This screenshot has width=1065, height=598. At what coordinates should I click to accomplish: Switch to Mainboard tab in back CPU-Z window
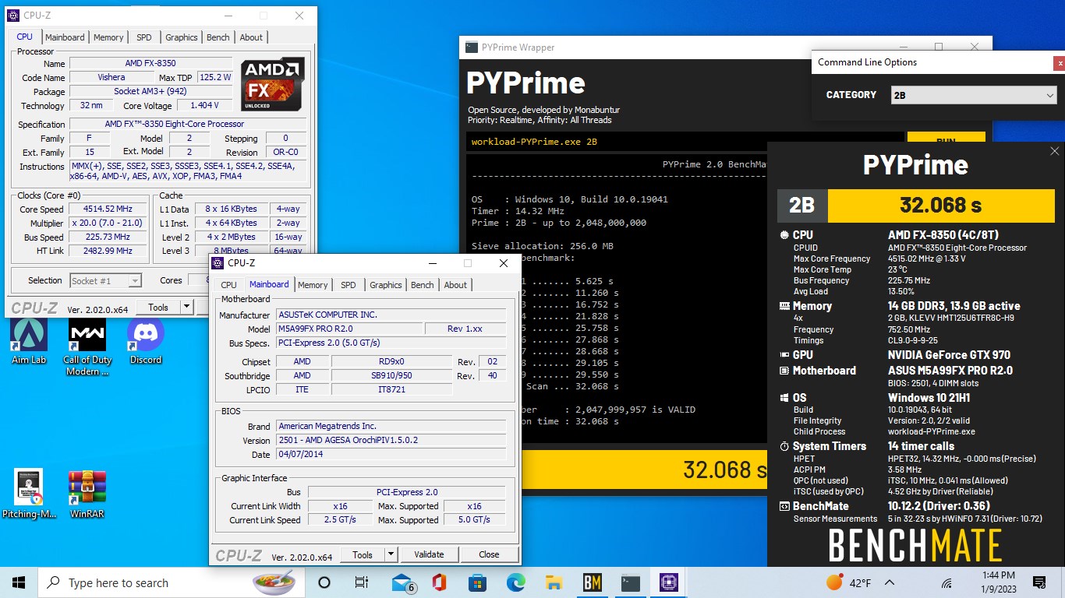coord(65,37)
